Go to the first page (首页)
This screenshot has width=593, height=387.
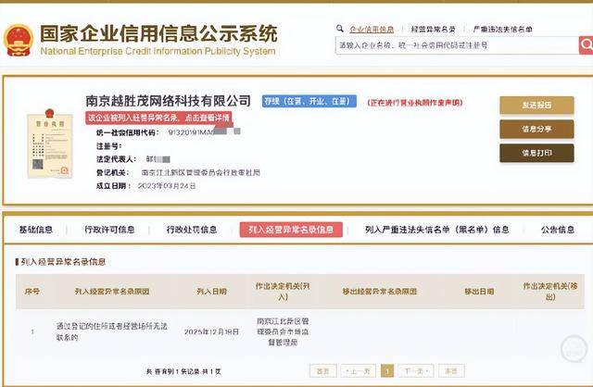(x=322, y=370)
